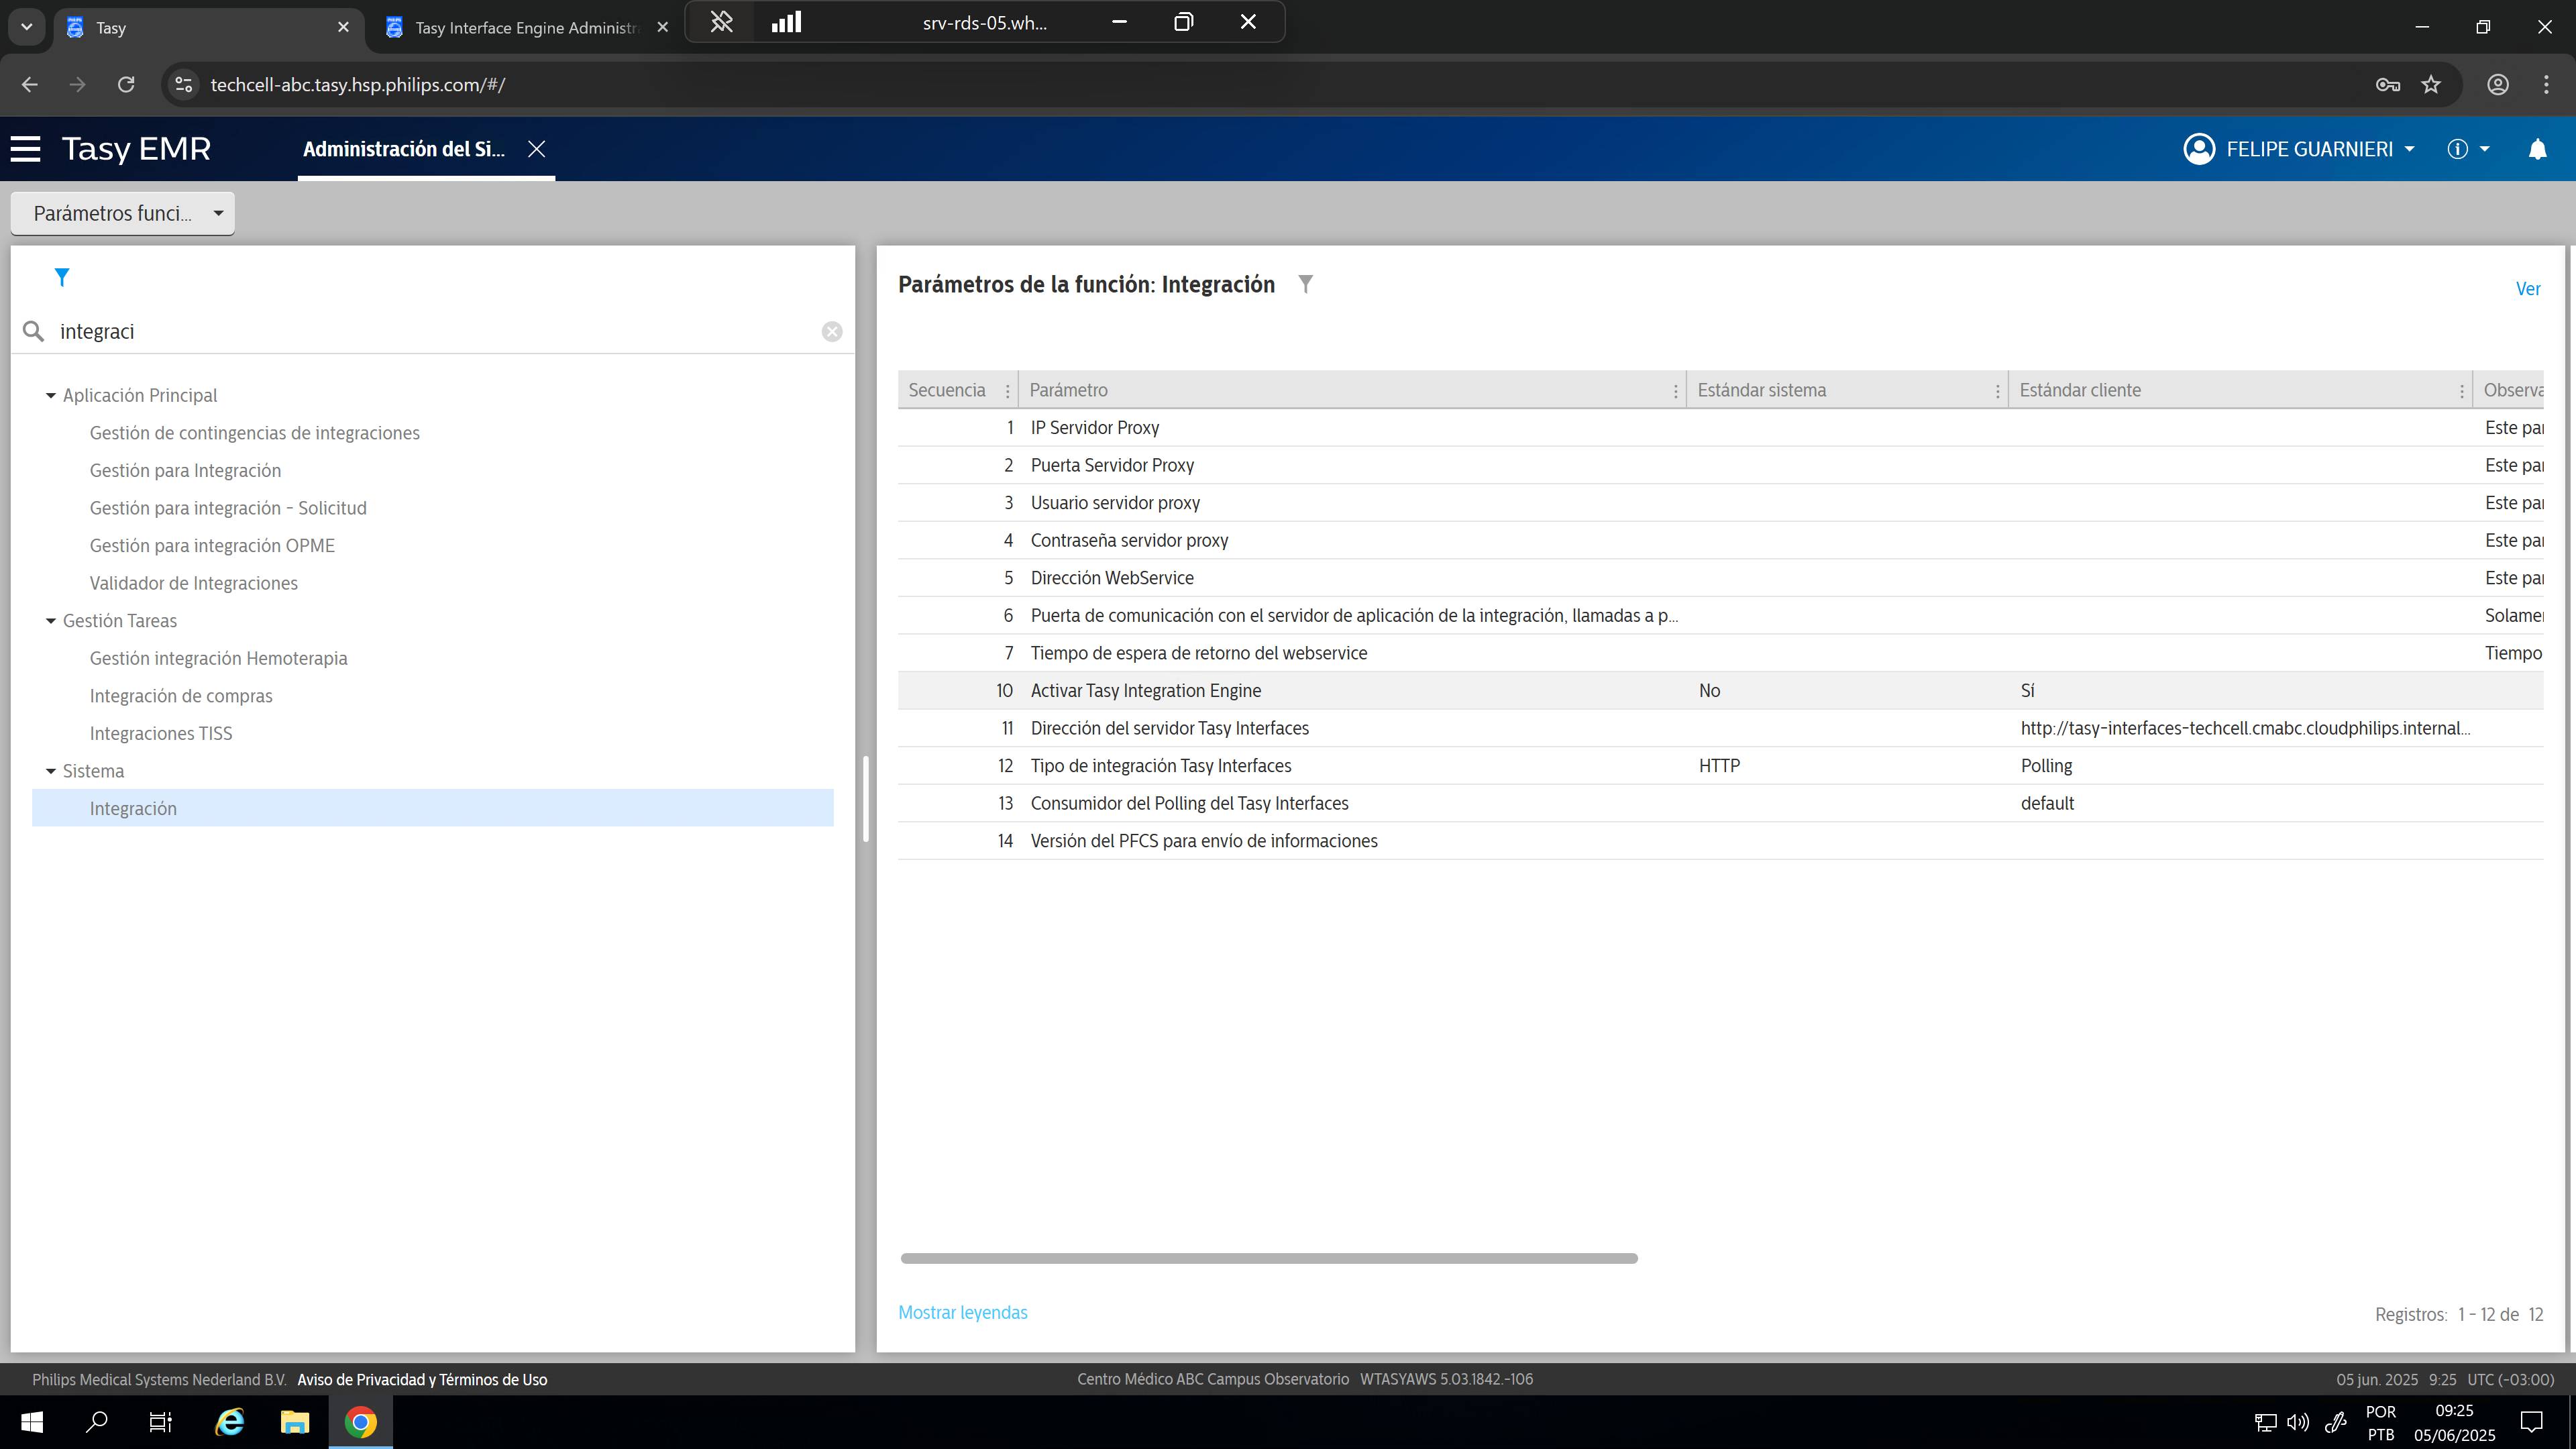2576x1449 pixels.
Task: Select Integración under Sistema
Action: coord(432,808)
